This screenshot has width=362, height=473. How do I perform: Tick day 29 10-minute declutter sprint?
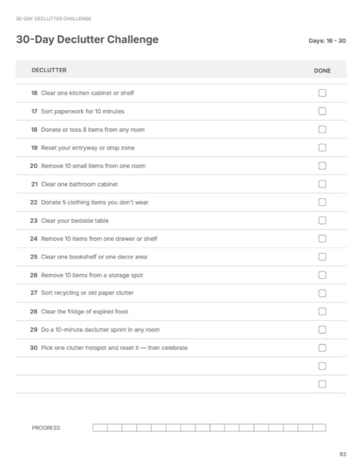coord(322,329)
